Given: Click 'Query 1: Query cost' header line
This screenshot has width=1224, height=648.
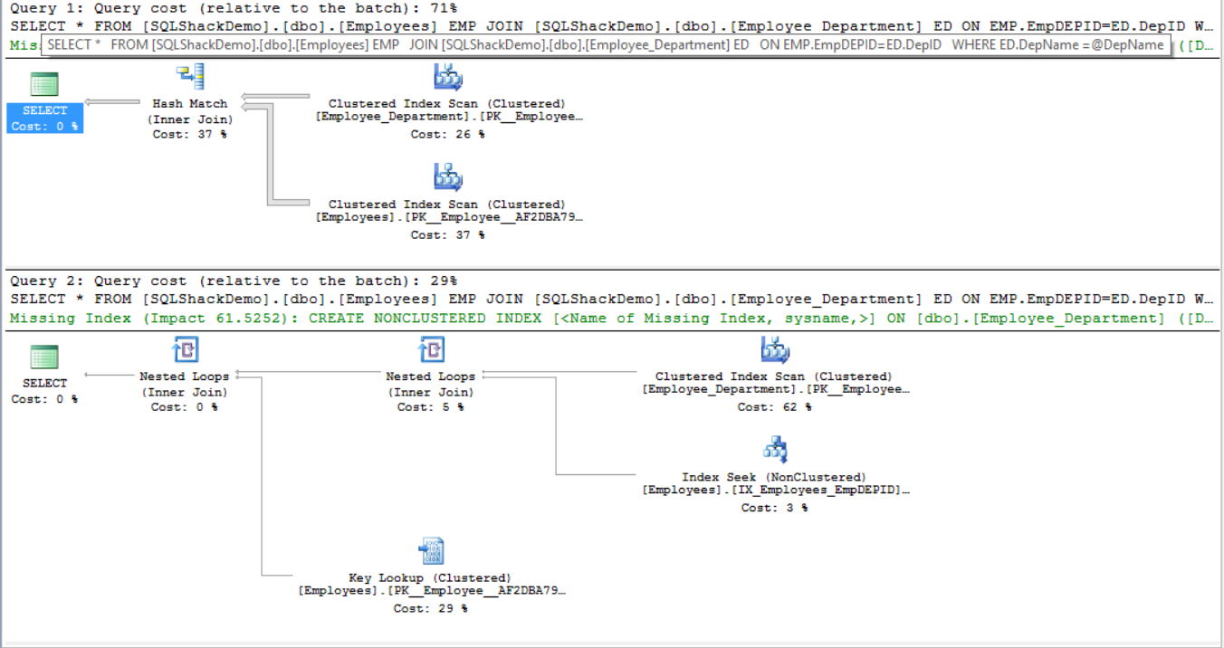Looking at the screenshot, I should [x=234, y=7].
